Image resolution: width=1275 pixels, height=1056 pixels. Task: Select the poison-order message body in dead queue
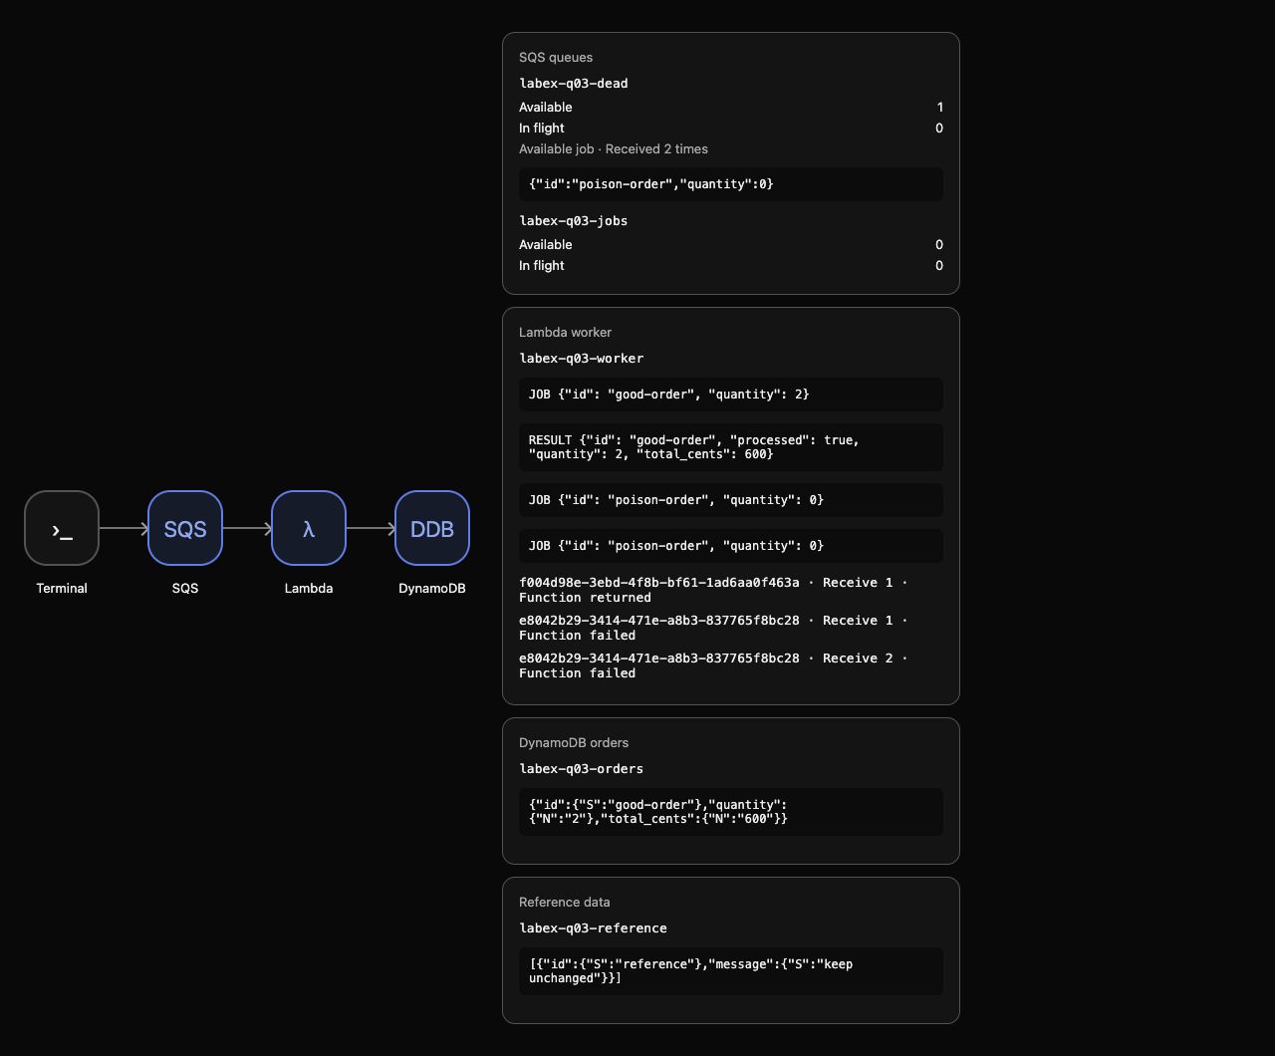(x=731, y=184)
